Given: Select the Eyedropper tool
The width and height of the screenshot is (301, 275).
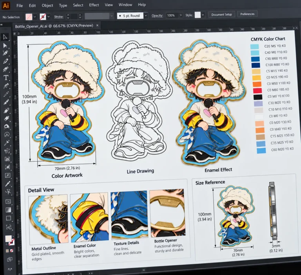Looking at the screenshot, I should tap(7, 143).
